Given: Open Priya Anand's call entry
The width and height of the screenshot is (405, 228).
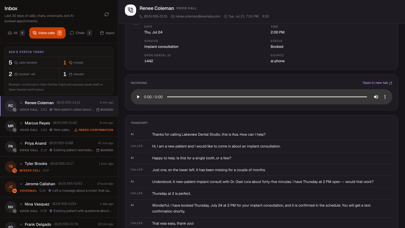Looking at the screenshot, I should [59, 147].
